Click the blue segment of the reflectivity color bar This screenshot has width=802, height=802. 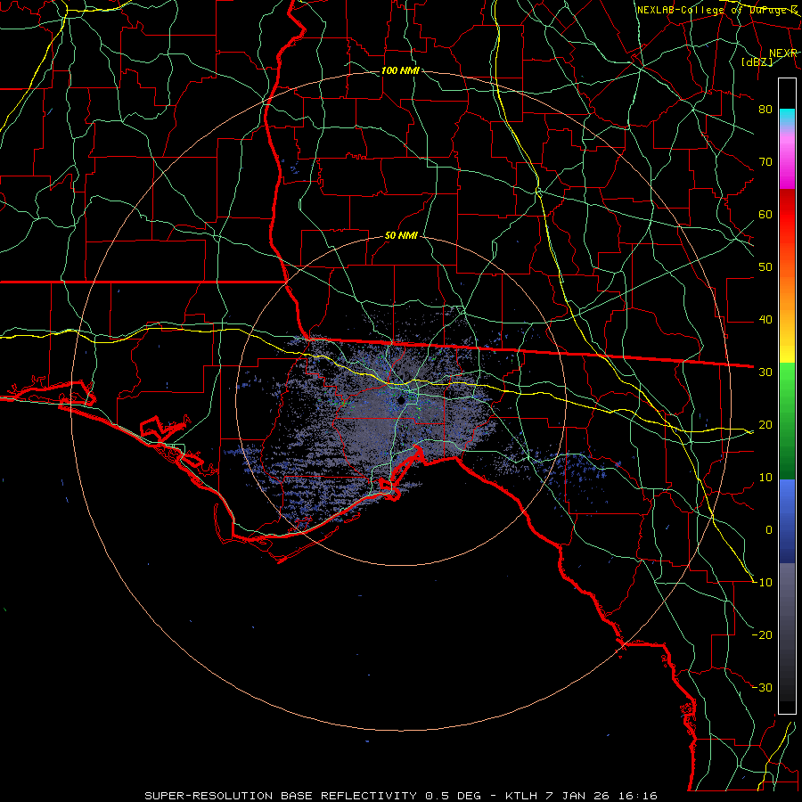787,521
